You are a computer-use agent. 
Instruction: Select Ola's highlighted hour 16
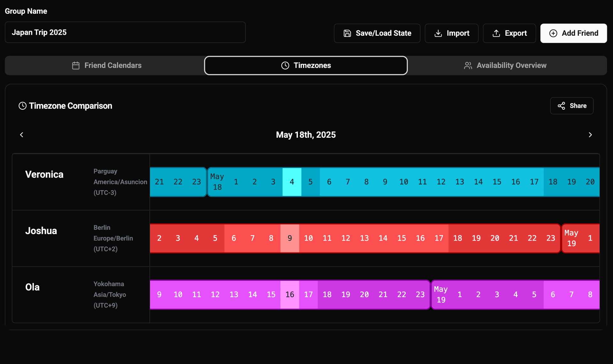pyautogui.click(x=290, y=295)
